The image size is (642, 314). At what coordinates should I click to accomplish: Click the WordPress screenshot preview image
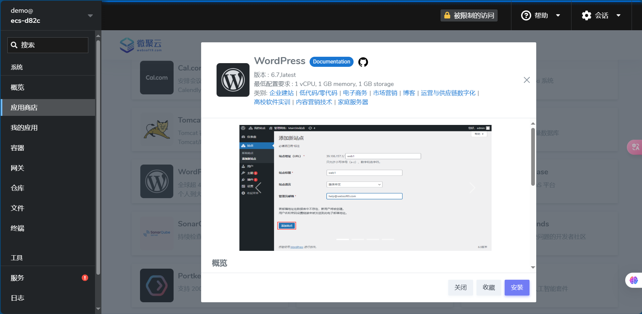[x=365, y=188]
